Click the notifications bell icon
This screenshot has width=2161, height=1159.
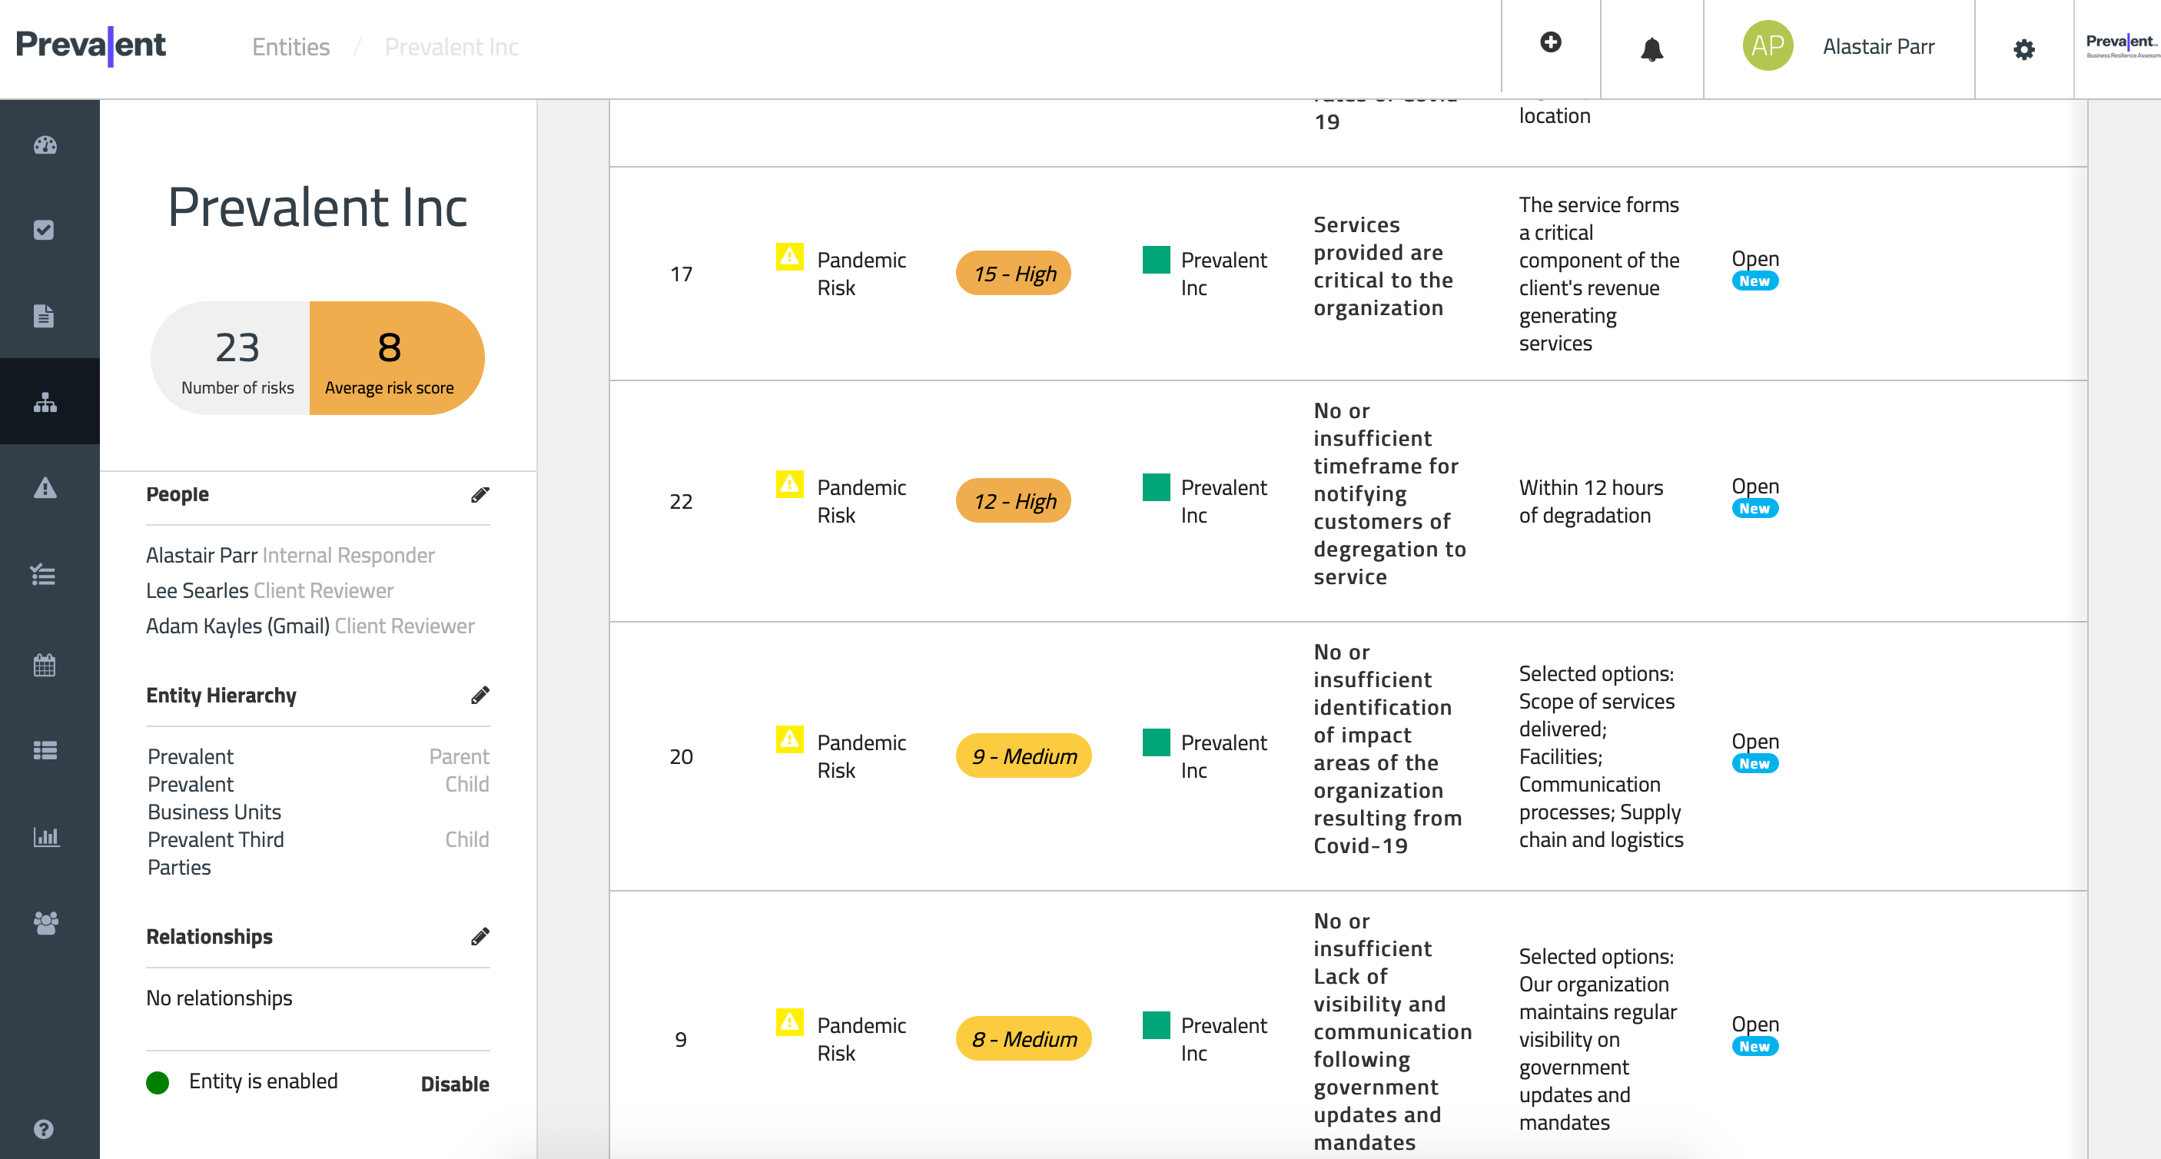(1651, 48)
